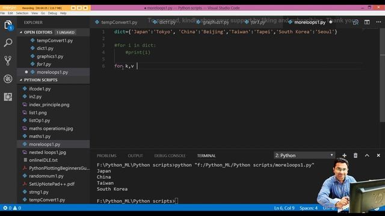The image size is (385, 216).
Task: Switch to the OUTPUT panel tab
Action: point(135,156)
